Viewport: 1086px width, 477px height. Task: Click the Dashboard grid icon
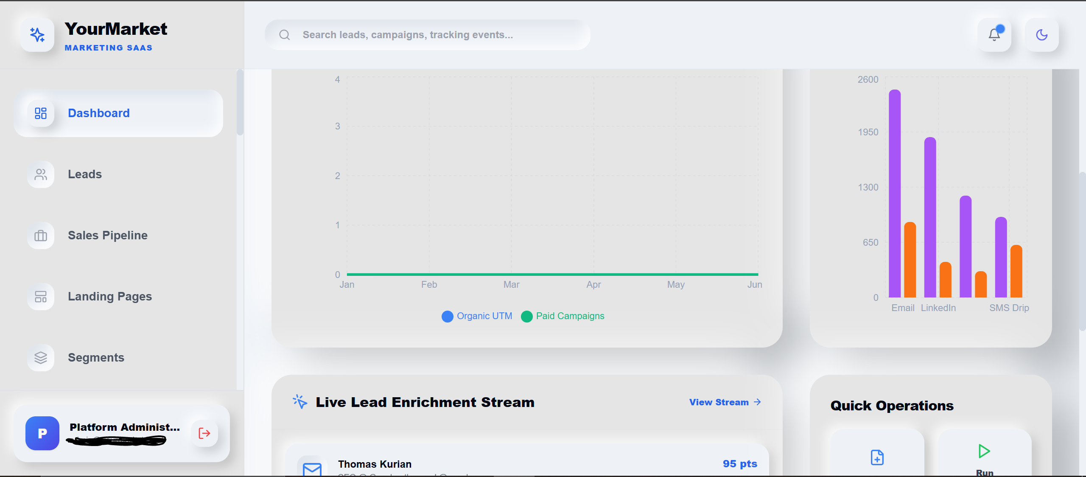41,113
